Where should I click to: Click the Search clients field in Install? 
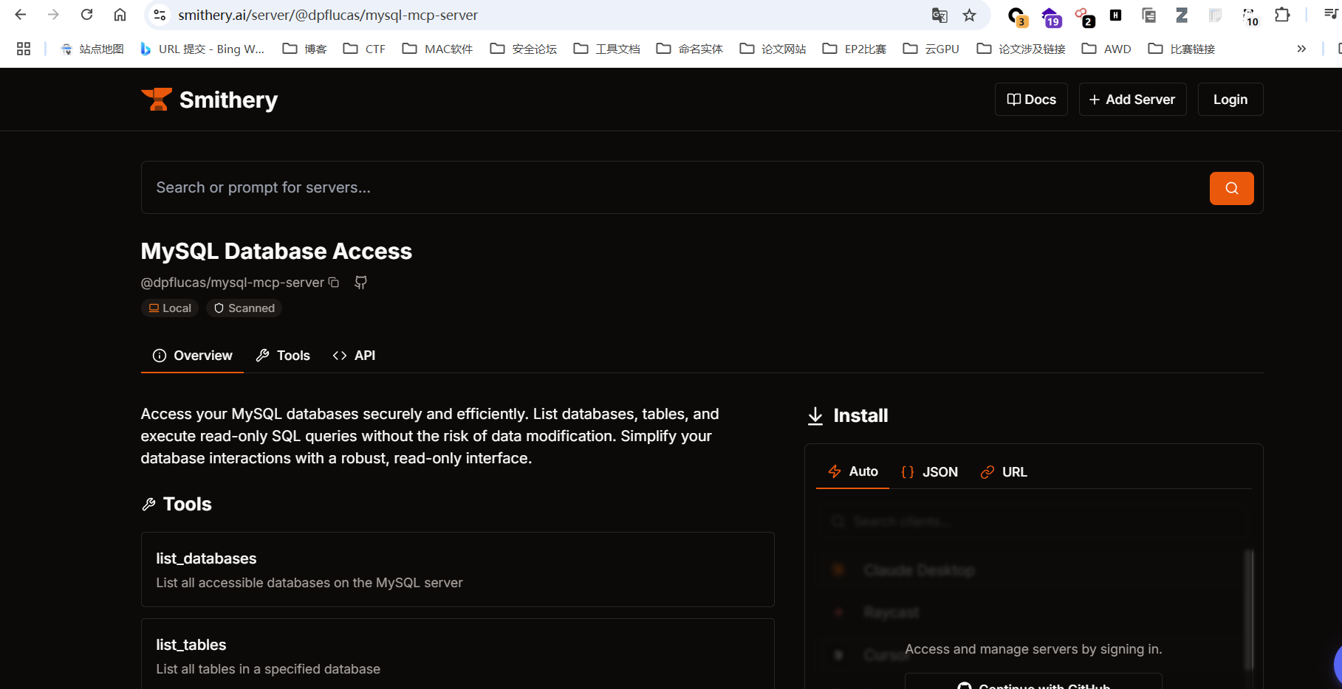pos(1034,522)
